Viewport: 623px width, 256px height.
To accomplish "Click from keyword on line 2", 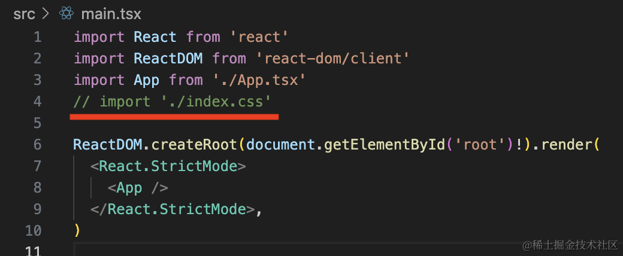I will pos(228,59).
